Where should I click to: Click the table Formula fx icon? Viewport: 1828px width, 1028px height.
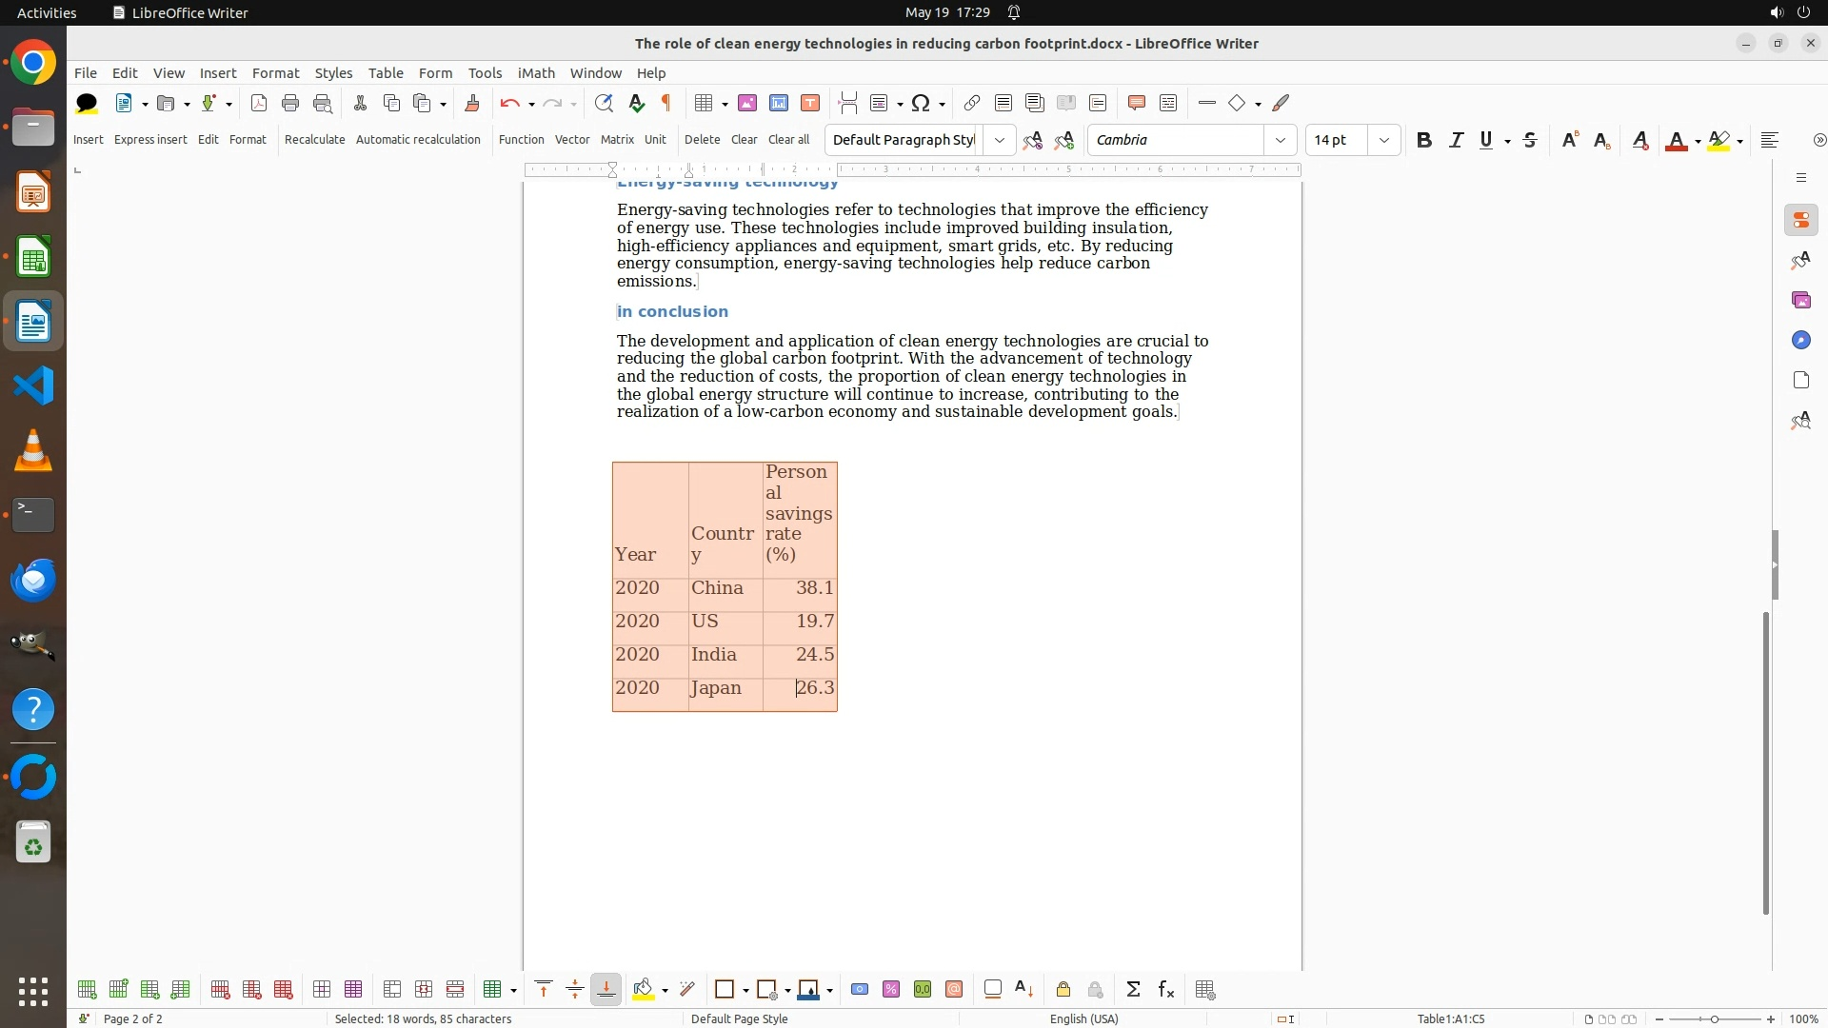[1166, 990]
